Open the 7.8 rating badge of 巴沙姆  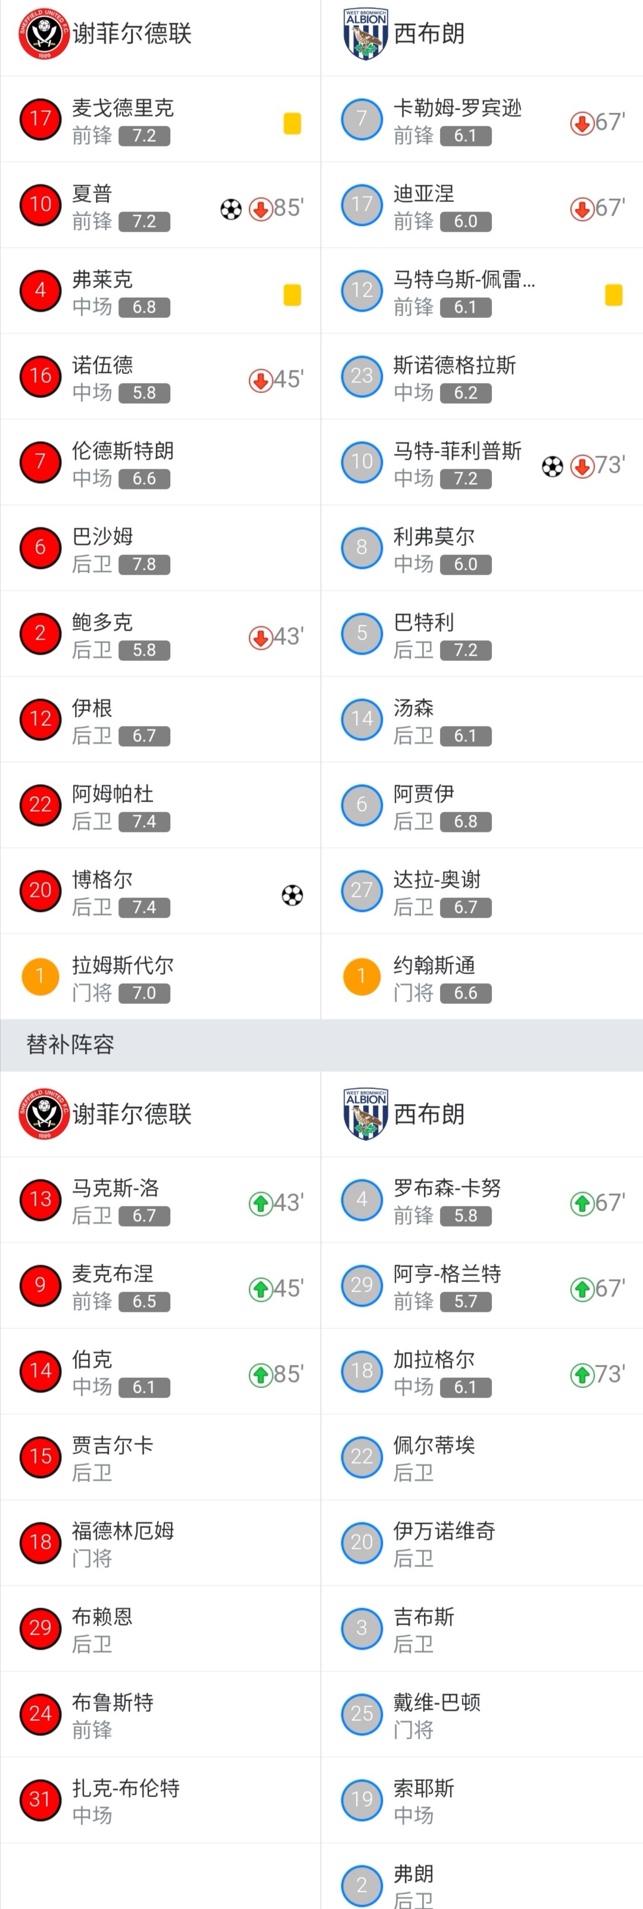145,564
